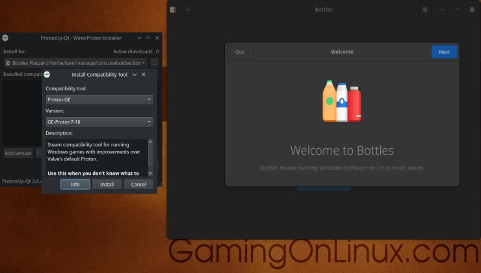Screen dimensions: 481x273
Task: Click scroll up arrow in Description box
Action: click(x=150, y=142)
